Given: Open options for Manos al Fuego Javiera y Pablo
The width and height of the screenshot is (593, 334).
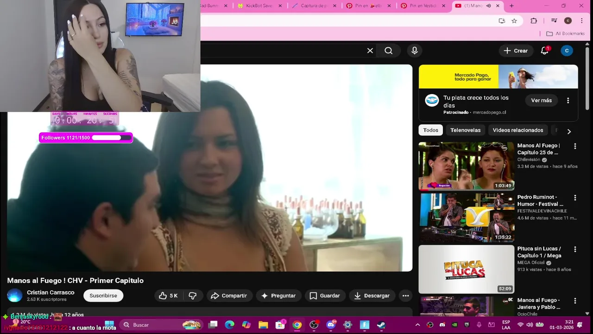Looking at the screenshot, I should click(575, 301).
